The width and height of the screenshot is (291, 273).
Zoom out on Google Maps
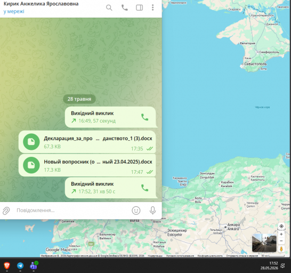281,241
